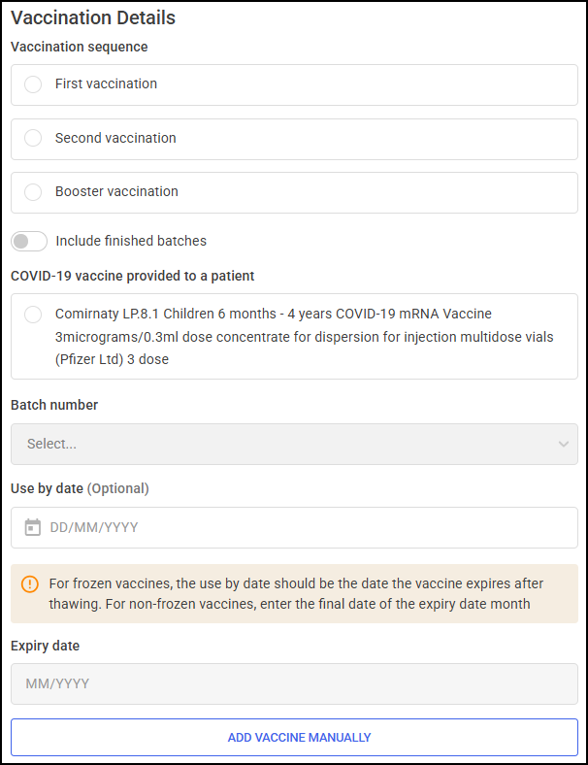Choose the Second vaccination radio button

click(x=33, y=138)
